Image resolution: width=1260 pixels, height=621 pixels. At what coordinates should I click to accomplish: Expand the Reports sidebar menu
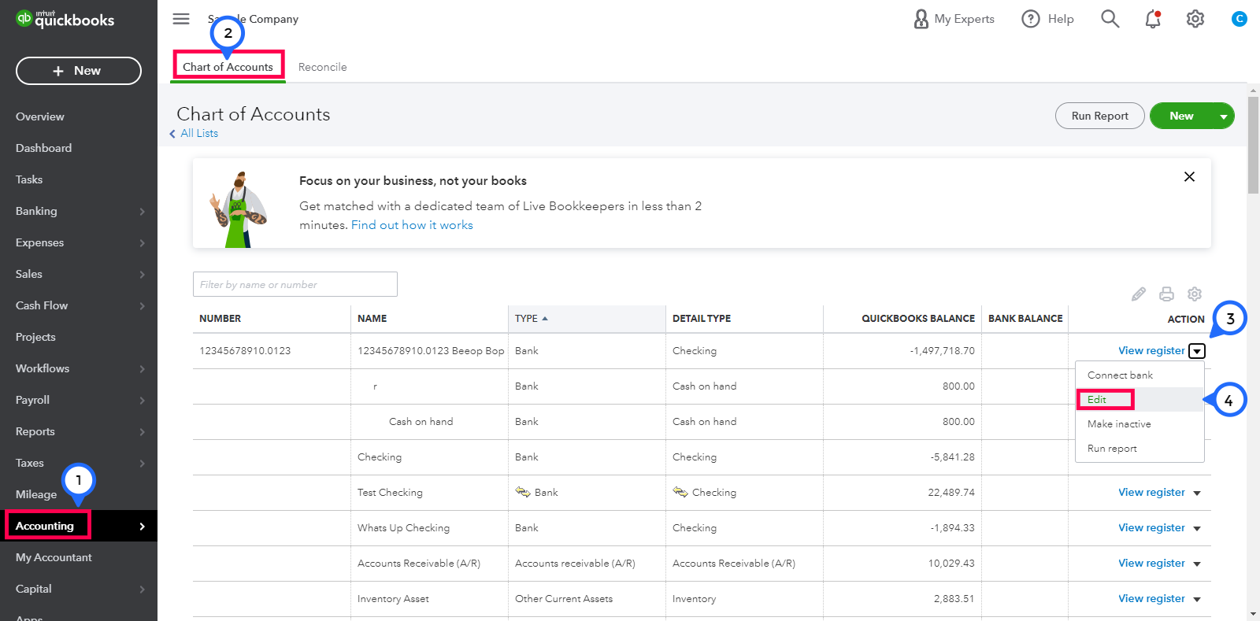tap(79, 431)
